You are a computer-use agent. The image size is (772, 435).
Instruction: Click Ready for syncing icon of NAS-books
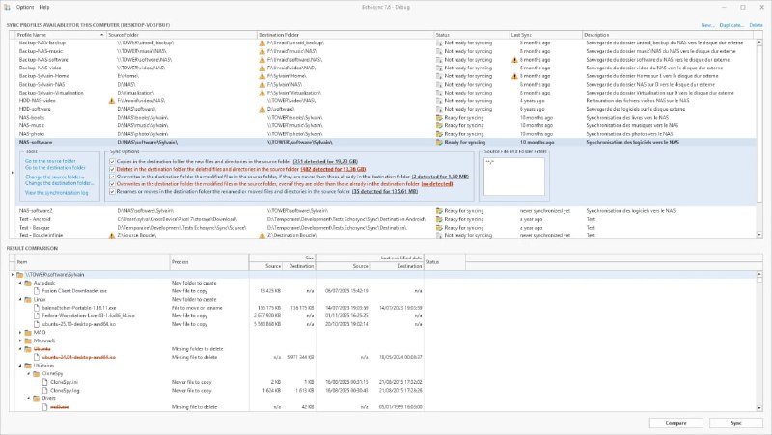click(439, 118)
